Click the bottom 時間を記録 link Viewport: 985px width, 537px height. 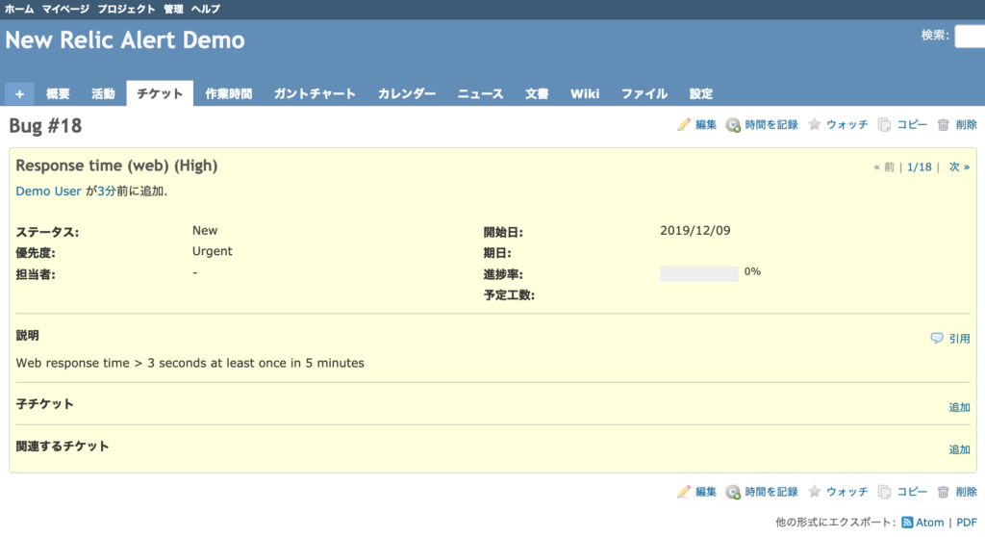771,492
